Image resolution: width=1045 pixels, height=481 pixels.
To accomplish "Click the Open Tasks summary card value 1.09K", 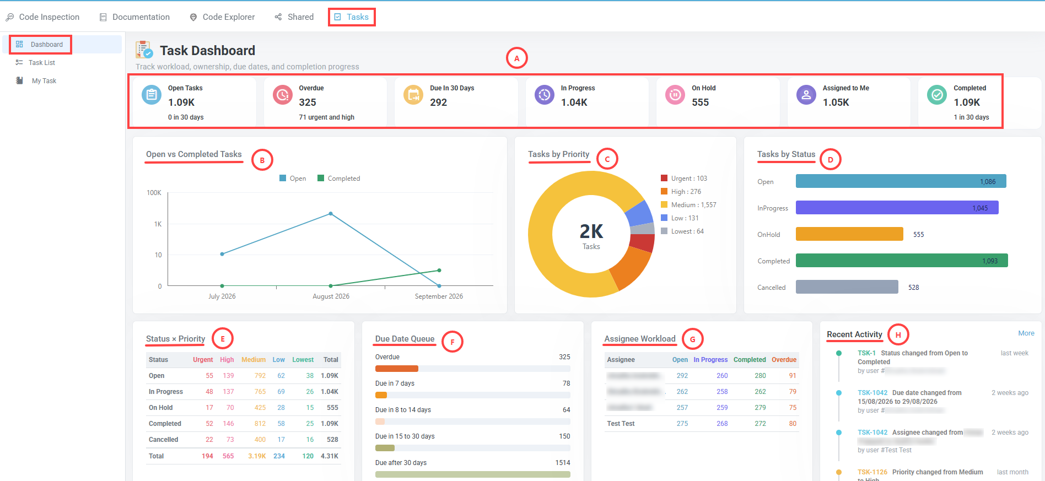I will (181, 102).
